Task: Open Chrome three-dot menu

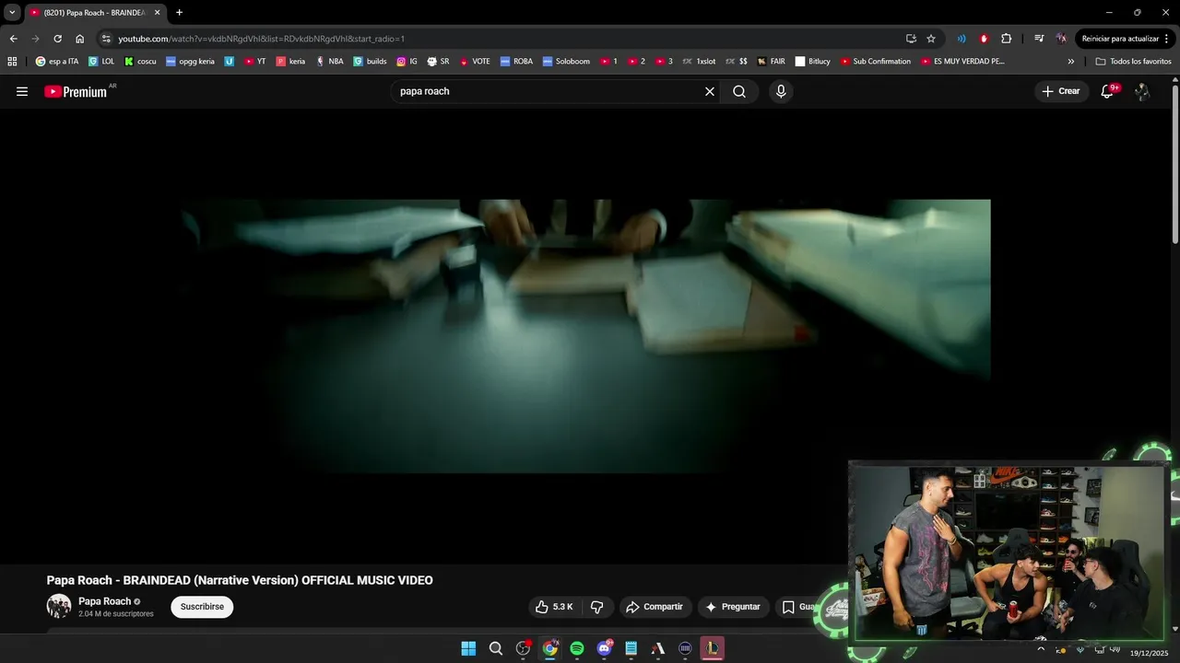Action: (x=1167, y=39)
